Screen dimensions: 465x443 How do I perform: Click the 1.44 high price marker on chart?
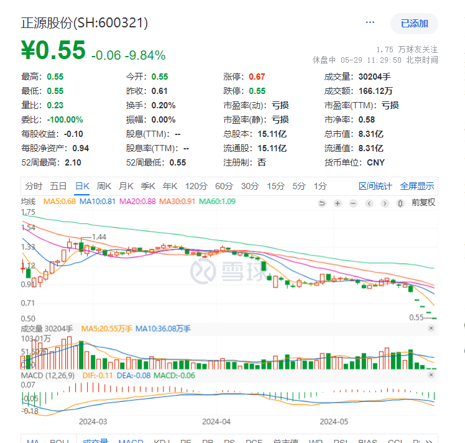pos(99,237)
